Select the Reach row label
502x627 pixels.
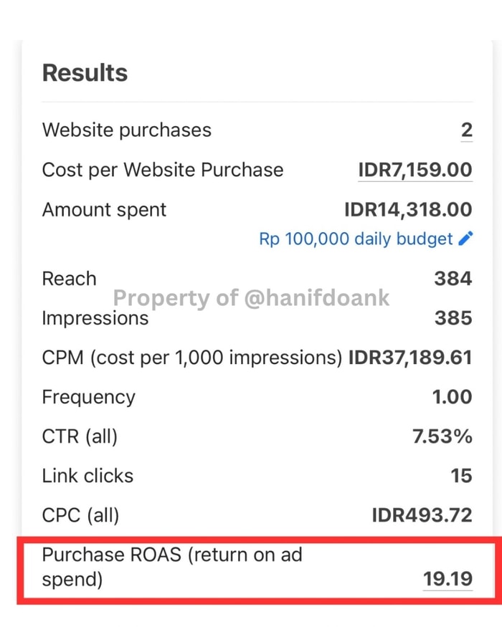pyautogui.click(x=69, y=279)
